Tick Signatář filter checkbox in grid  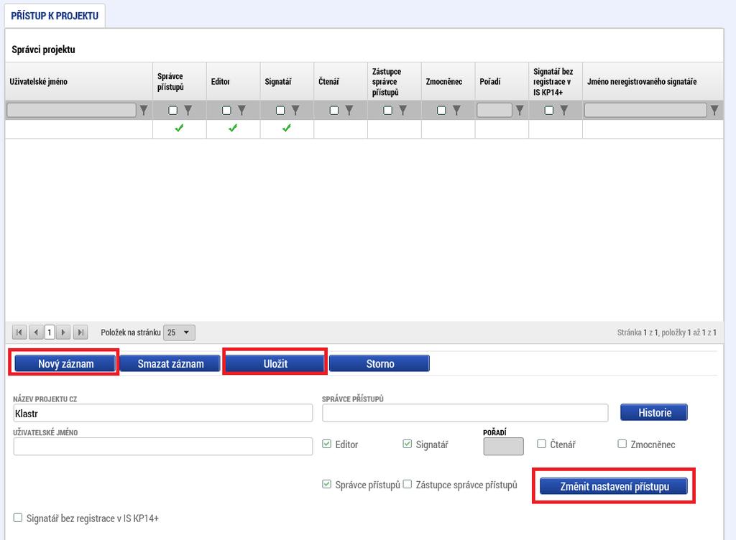point(280,110)
